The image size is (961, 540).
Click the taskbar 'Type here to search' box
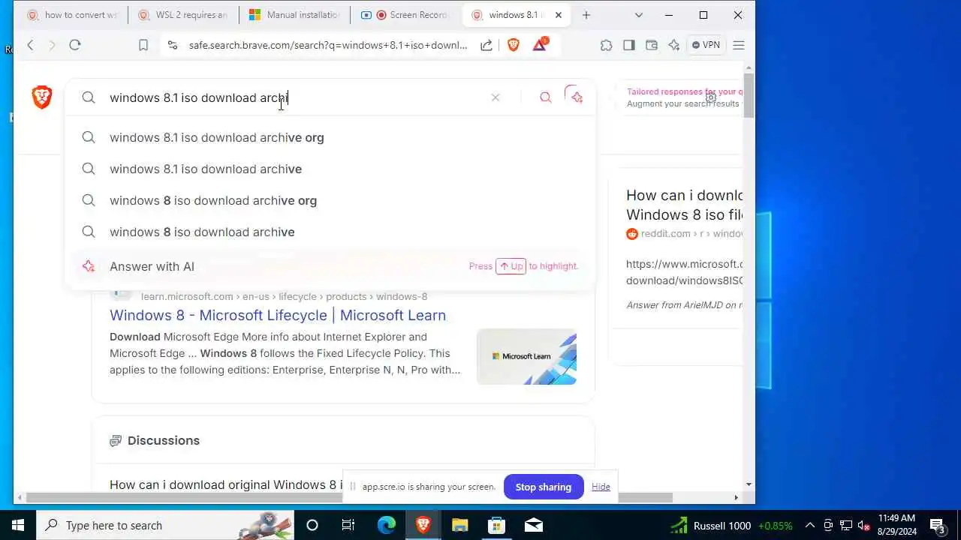point(165,525)
